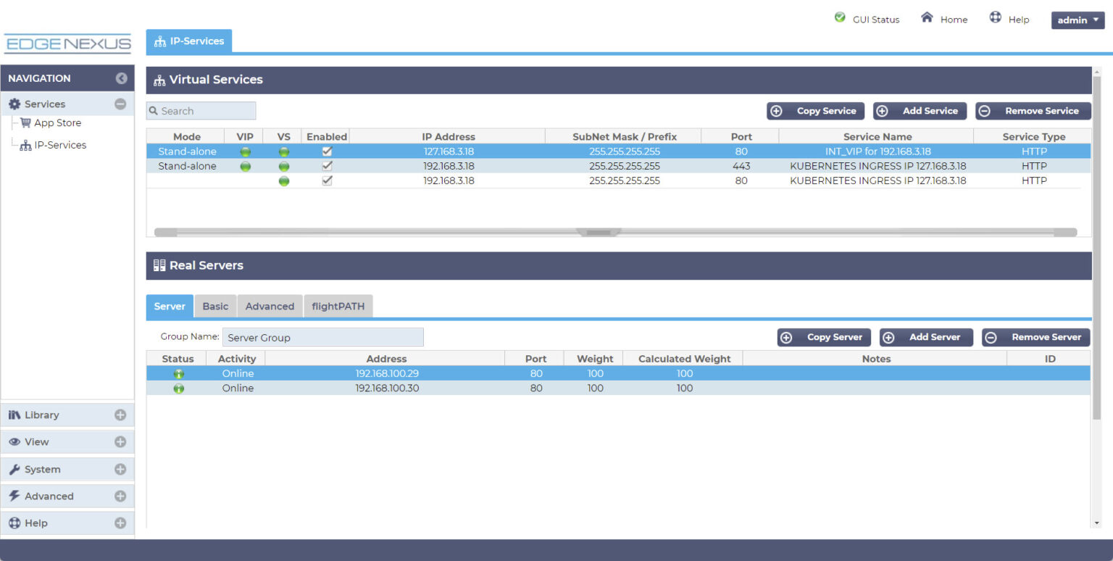The image size is (1113, 561).
Task: Open the flightPATH tab
Action: [338, 306]
